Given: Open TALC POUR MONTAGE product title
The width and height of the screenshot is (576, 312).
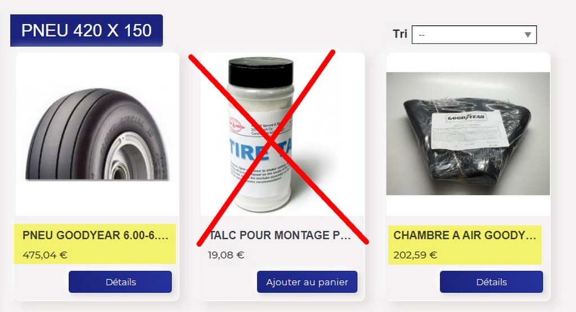Looking at the screenshot, I should 280,236.
